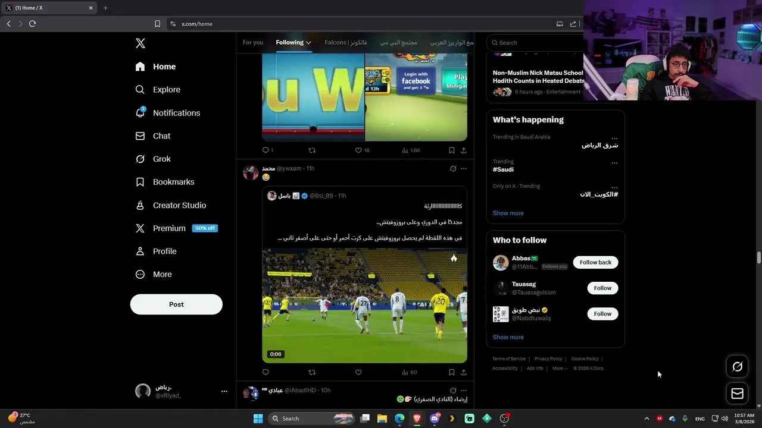This screenshot has height=428, width=762.
Task: Open Bookmarks in the sidebar
Action: (165, 182)
